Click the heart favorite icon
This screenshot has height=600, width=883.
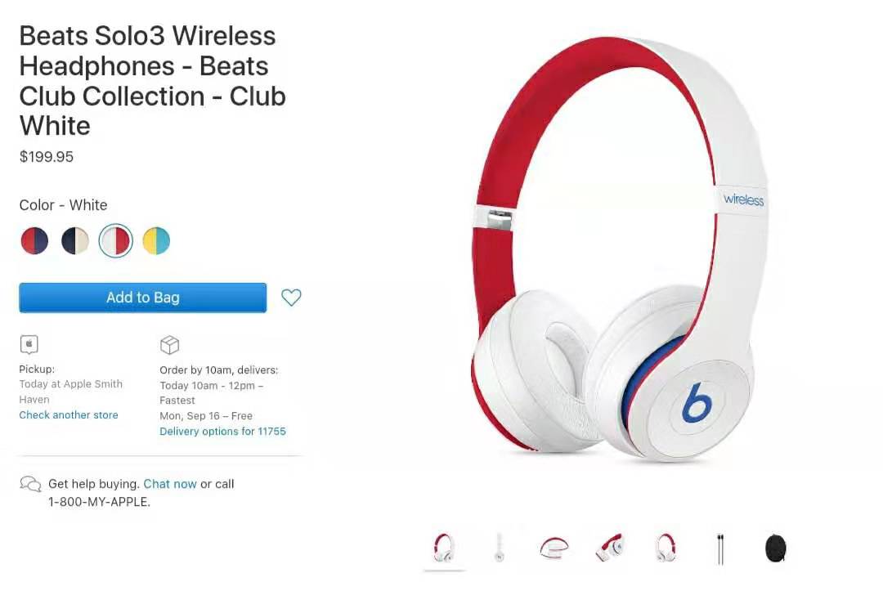[x=291, y=298]
